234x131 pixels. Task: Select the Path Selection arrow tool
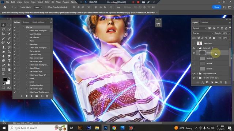tap(9, 65)
